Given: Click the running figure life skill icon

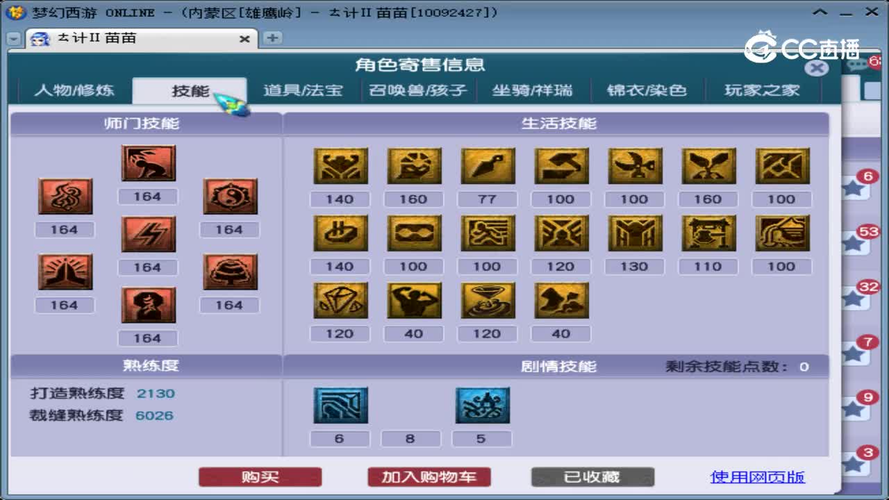Looking at the screenshot, I should (x=488, y=233).
